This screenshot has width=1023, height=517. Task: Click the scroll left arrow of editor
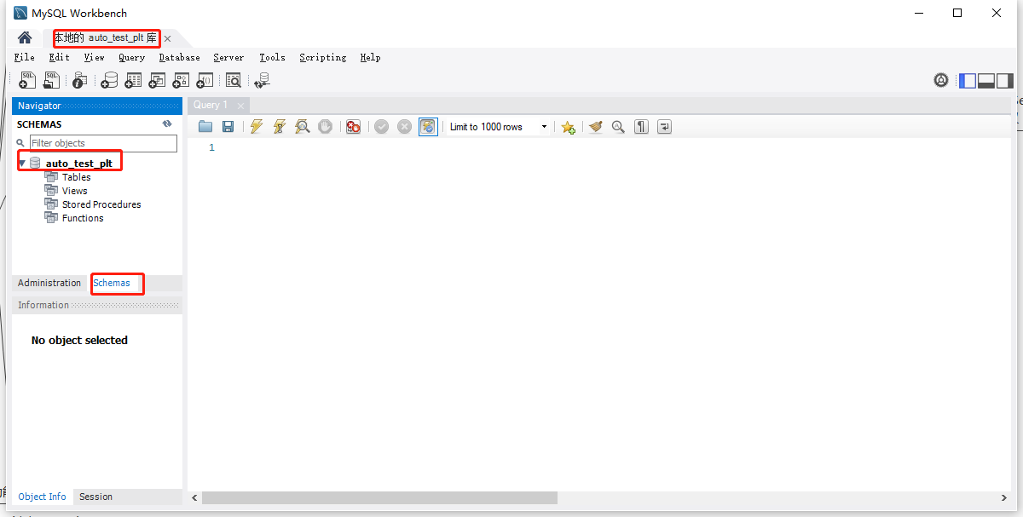(194, 497)
